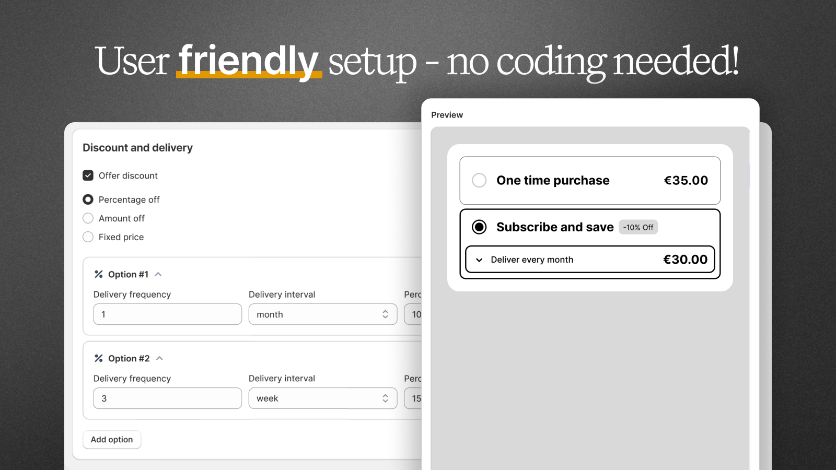
Task: Expand the Deliver every month chevron
Action: pyautogui.click(x=479, y=260)
